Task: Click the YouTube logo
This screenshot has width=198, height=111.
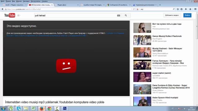Action: click(10, 15)
